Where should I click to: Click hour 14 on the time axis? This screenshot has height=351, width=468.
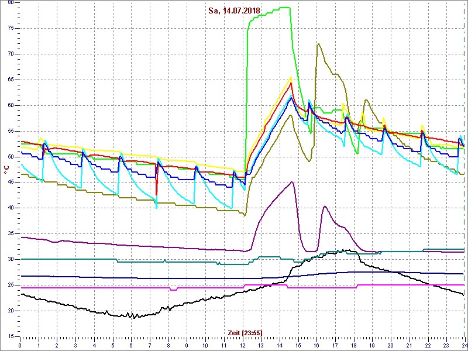pos(280,345)
